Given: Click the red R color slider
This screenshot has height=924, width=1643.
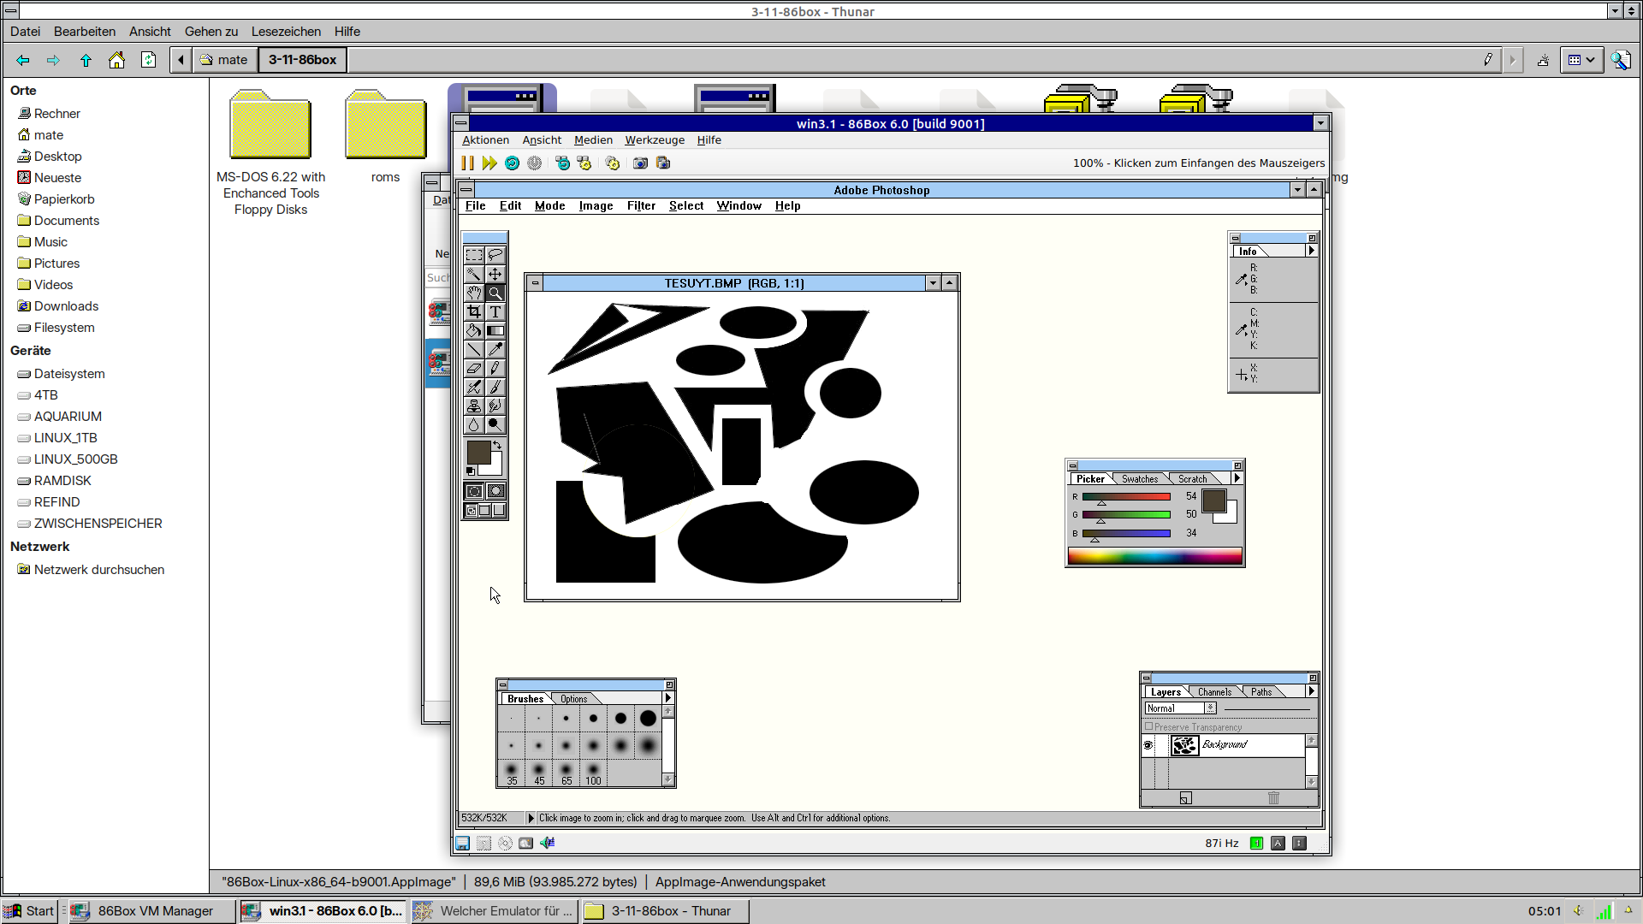Looking at the screenshot, I should point(1126,497).
